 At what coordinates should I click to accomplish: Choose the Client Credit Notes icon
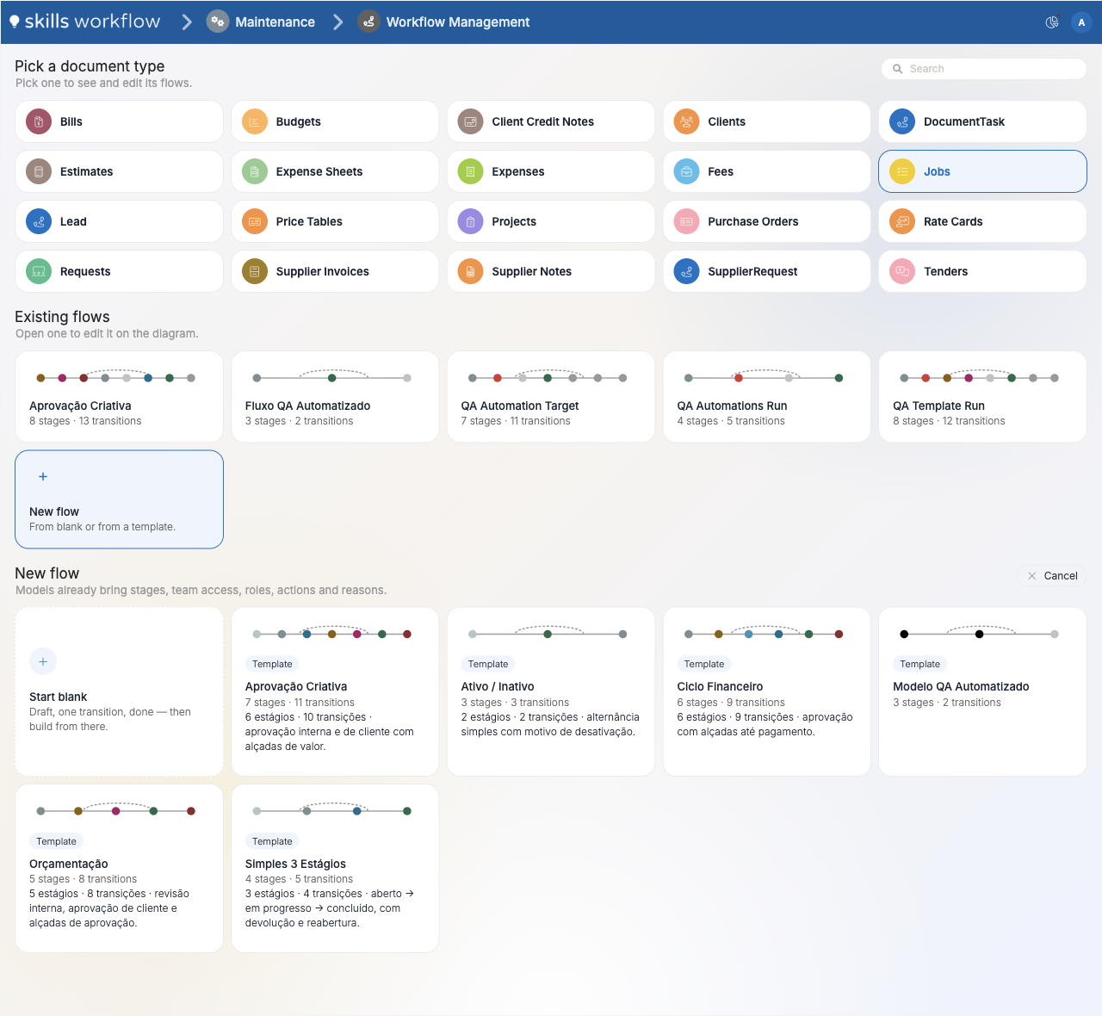(470, 121)
